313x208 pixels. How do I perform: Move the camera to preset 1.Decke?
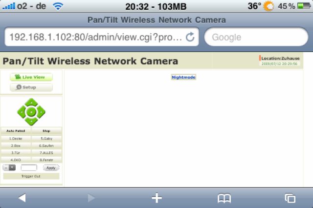coord(16,139)
